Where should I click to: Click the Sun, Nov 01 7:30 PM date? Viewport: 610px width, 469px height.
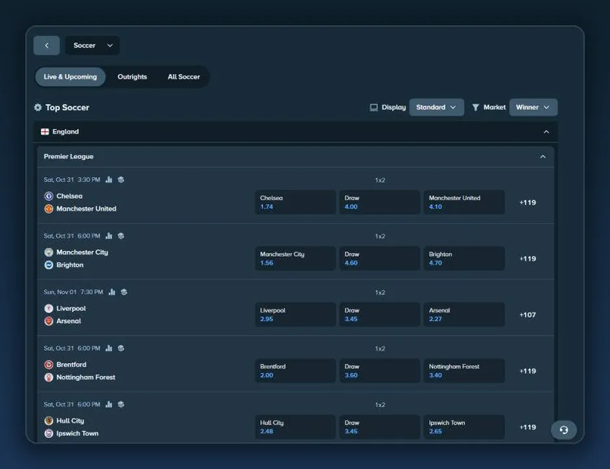pos(73,292)
